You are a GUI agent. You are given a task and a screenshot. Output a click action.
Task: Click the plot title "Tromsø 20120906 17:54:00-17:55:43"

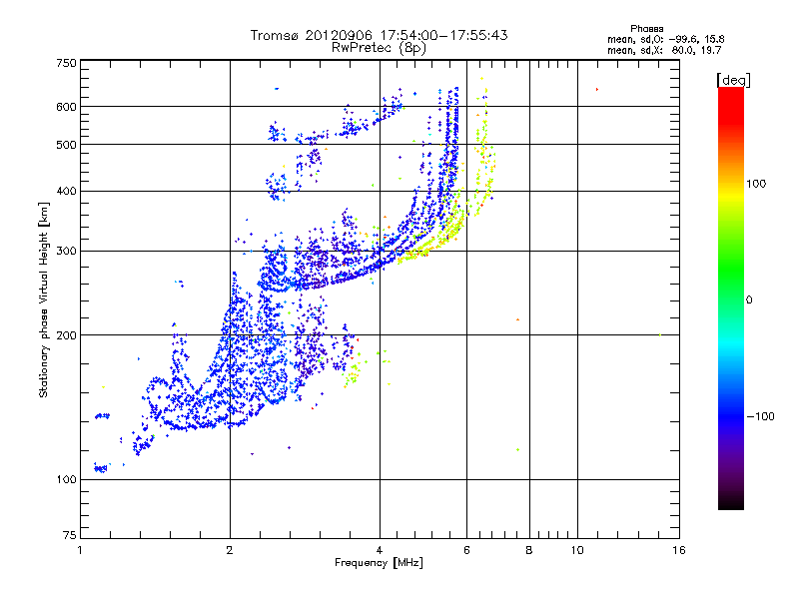379,35
